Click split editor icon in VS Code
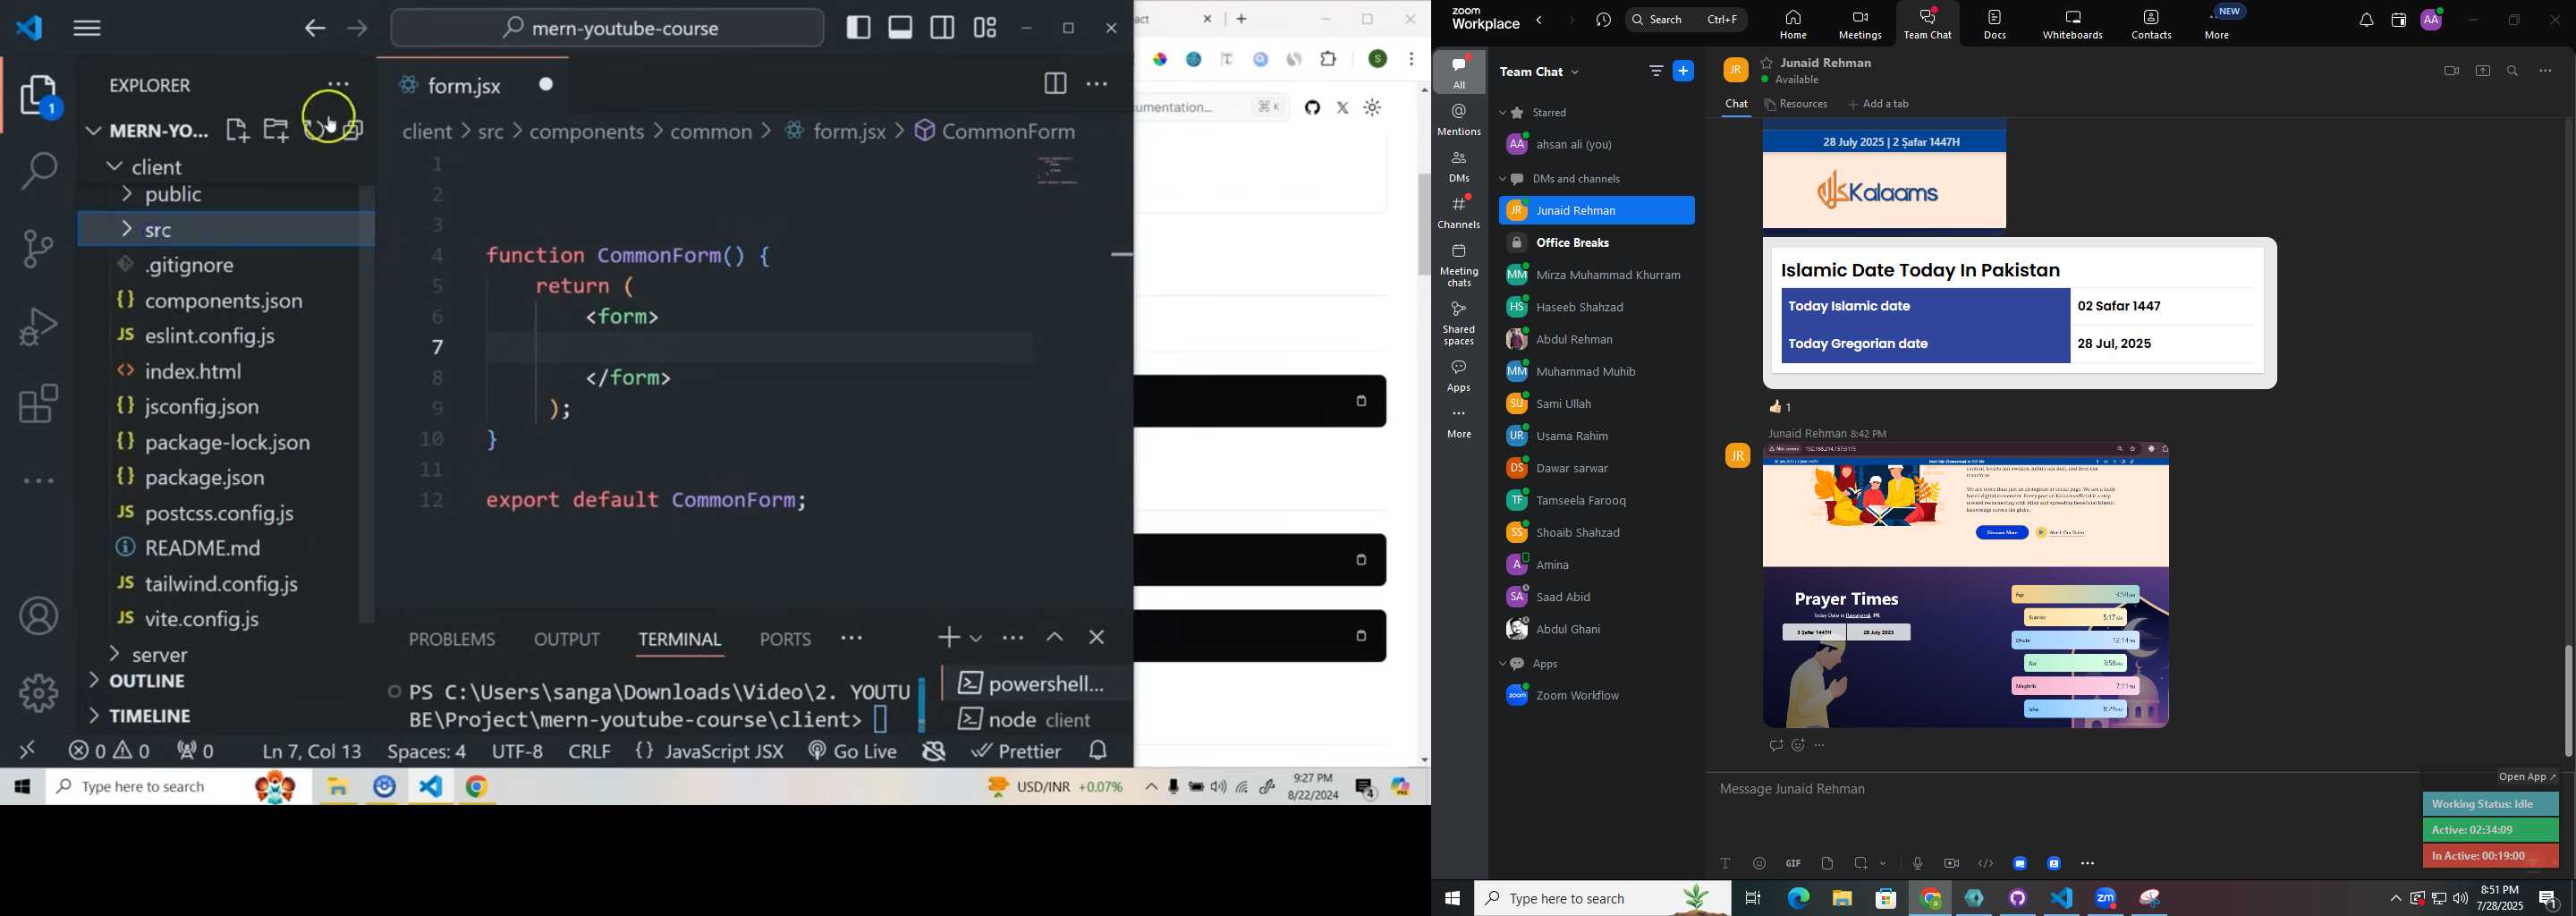 pos(1055,84)
